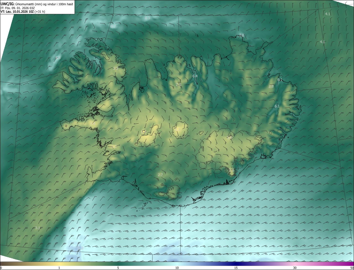The height and width of the screenshot is (270, 354).
Task: Click the 6.1 label directly above the eastern 2.8
Action: [x=280, y=80]
